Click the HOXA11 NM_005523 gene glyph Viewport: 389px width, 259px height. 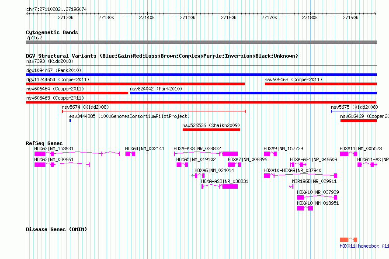[348, 154]
